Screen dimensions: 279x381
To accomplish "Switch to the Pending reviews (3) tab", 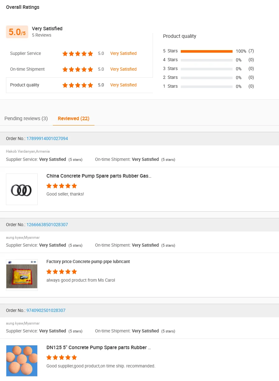I will point(26,119).
